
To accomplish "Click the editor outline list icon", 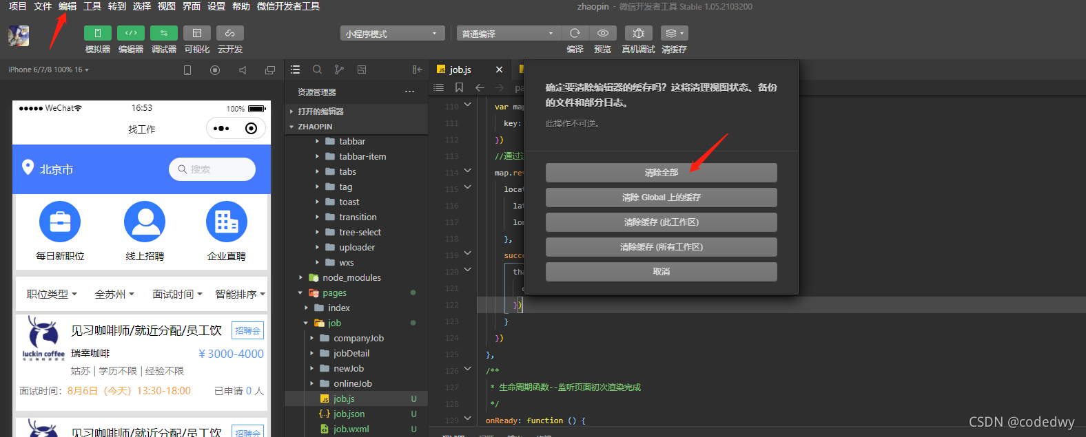I will pos(438,87).
